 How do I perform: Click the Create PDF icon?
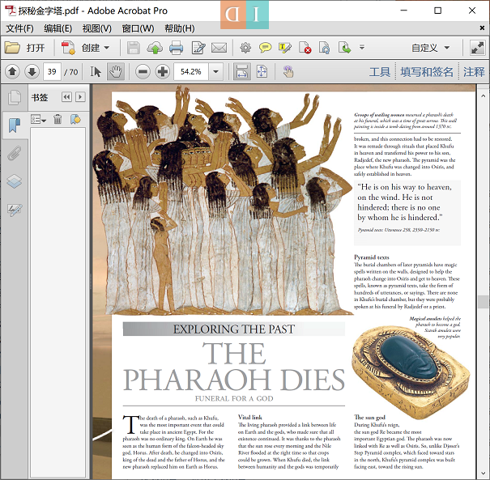(x=68, y=48)
